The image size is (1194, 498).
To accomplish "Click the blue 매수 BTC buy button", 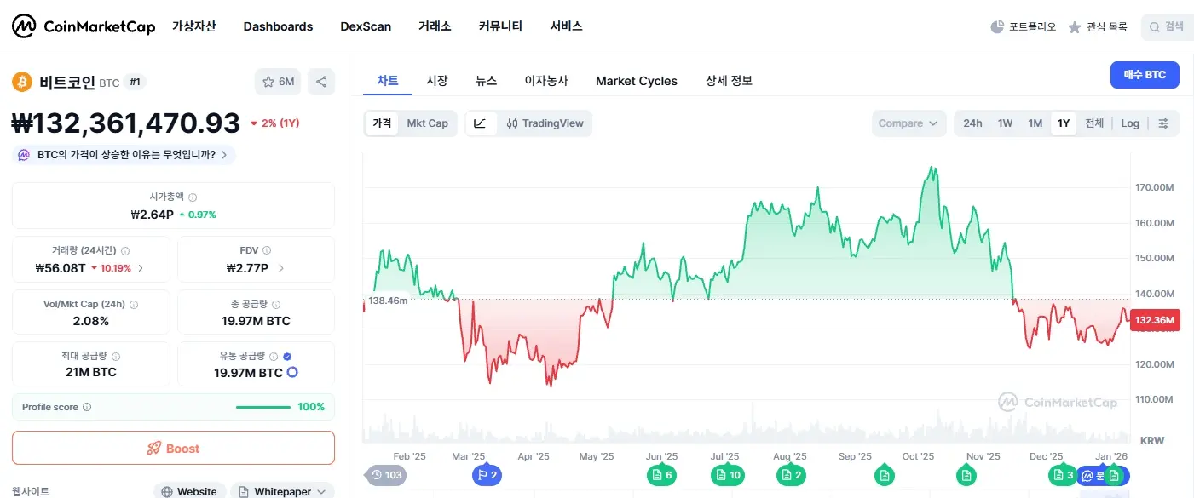I will (1145, 75).
